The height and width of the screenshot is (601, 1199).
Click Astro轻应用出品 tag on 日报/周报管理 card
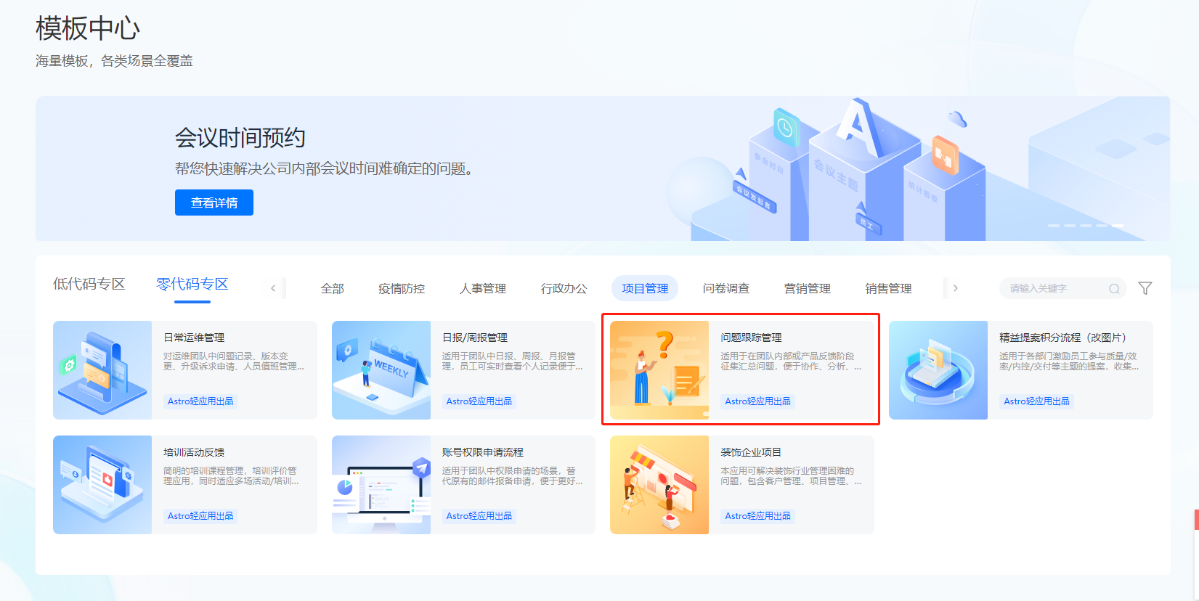pos(479,401)
